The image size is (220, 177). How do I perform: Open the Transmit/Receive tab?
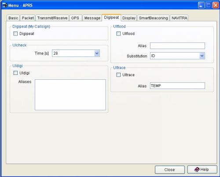[x=52, y=18]
